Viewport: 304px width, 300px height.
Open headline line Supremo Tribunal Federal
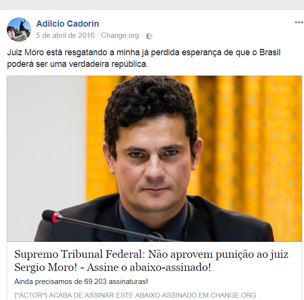[x=151, y=254]
